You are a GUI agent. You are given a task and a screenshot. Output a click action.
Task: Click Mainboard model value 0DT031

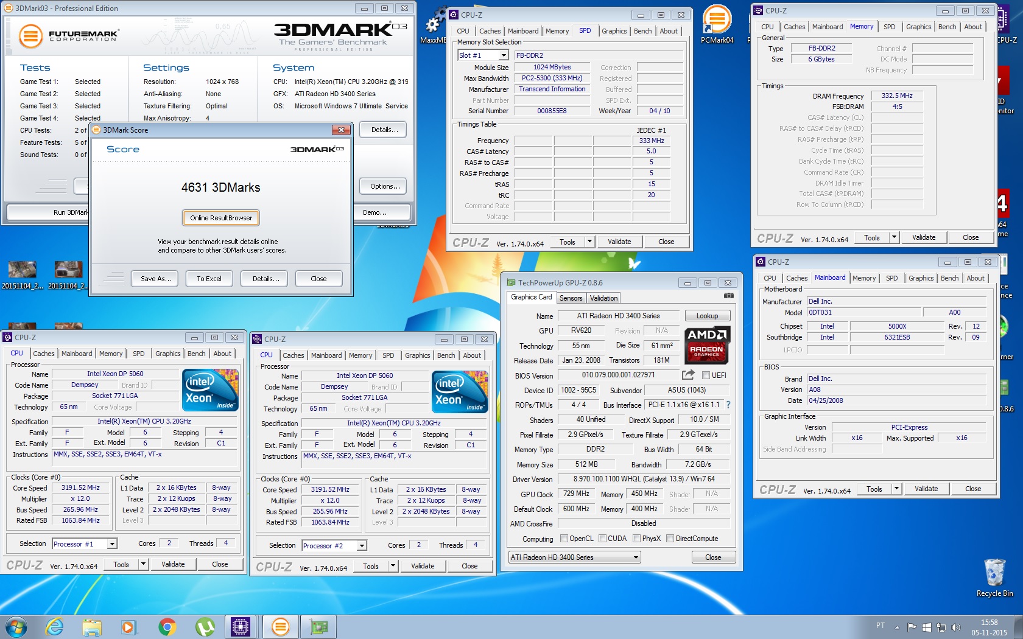864,312
